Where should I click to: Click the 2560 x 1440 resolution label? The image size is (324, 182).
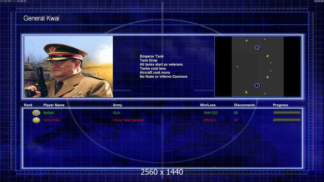pos(162,172)
